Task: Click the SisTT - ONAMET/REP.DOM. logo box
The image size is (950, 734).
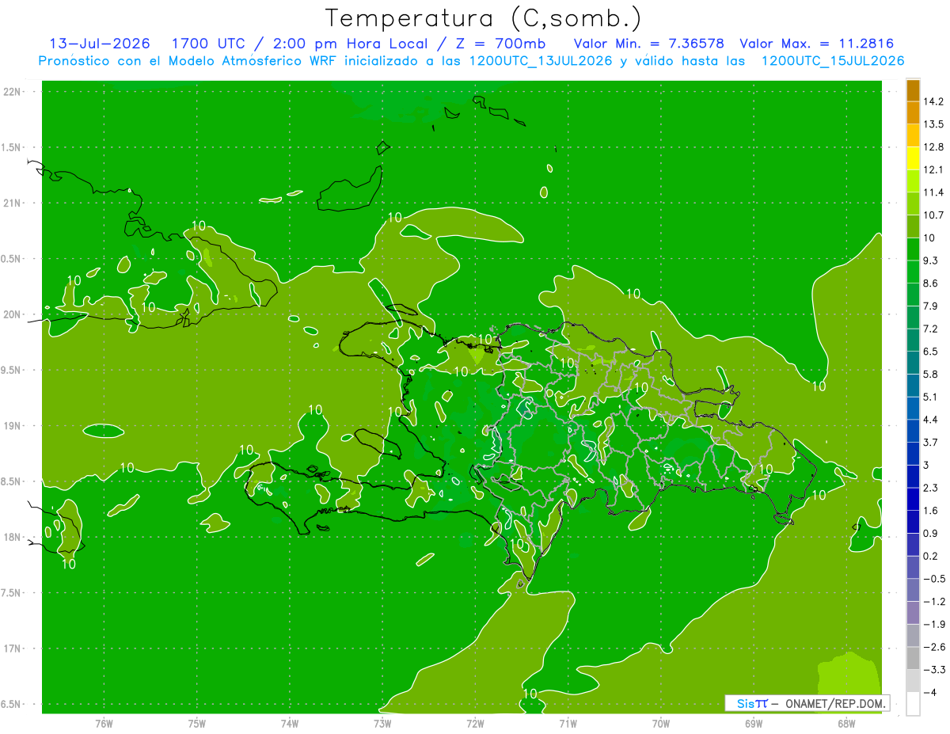Action: [807, 703]
